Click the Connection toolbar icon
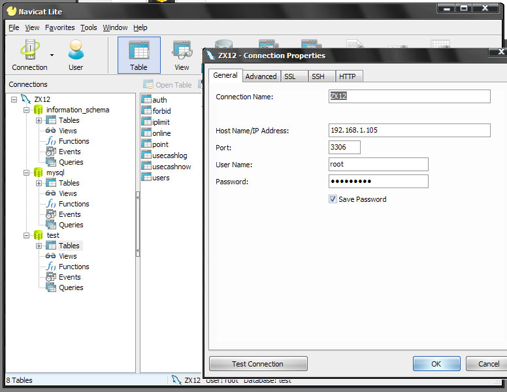Image resolution: width=507 pixels, height=392 pixels. coord(29,55)
